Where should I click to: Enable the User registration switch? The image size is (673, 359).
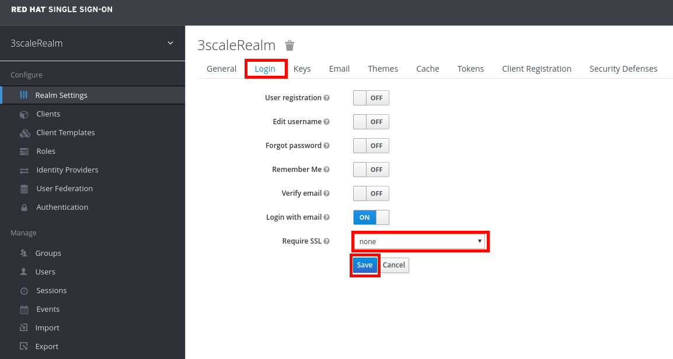click(371, 98)
